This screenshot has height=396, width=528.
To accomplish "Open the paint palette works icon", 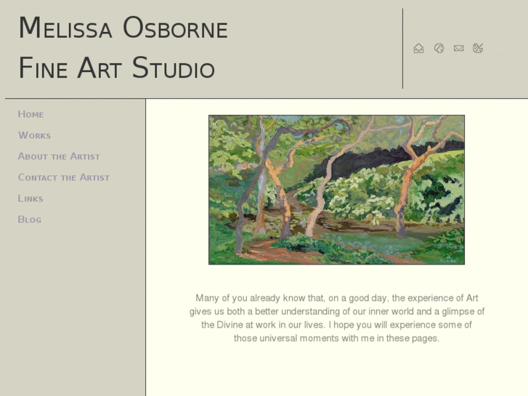I will click(x=478, y=49).
